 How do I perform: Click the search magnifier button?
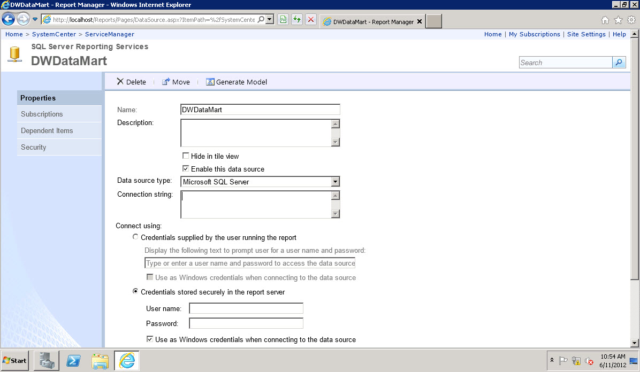(619, 63)
